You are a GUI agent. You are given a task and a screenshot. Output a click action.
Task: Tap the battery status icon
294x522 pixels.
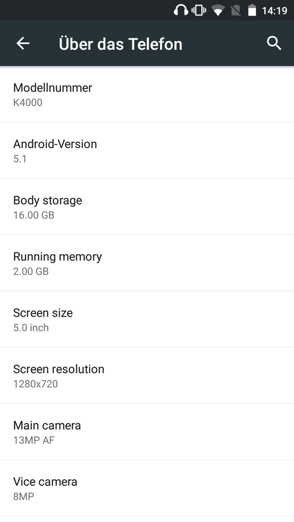tap(252, 10)
